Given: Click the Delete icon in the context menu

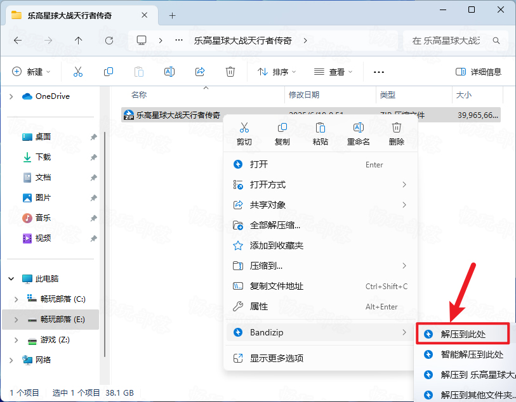Looking at the screenshot, I should (397, 127).
